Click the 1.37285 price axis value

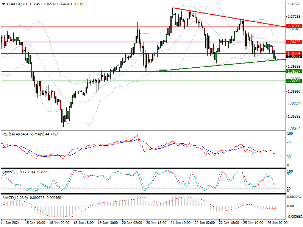294,17
